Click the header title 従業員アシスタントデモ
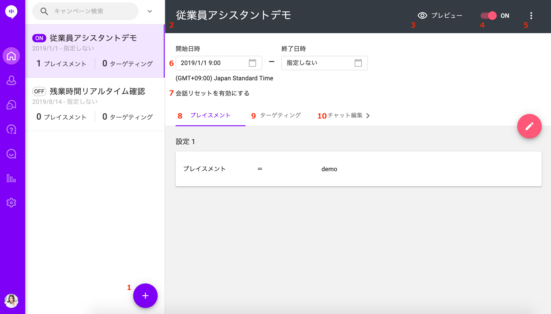This screenshot has height=314, width=551. click(x=233, y=15)
